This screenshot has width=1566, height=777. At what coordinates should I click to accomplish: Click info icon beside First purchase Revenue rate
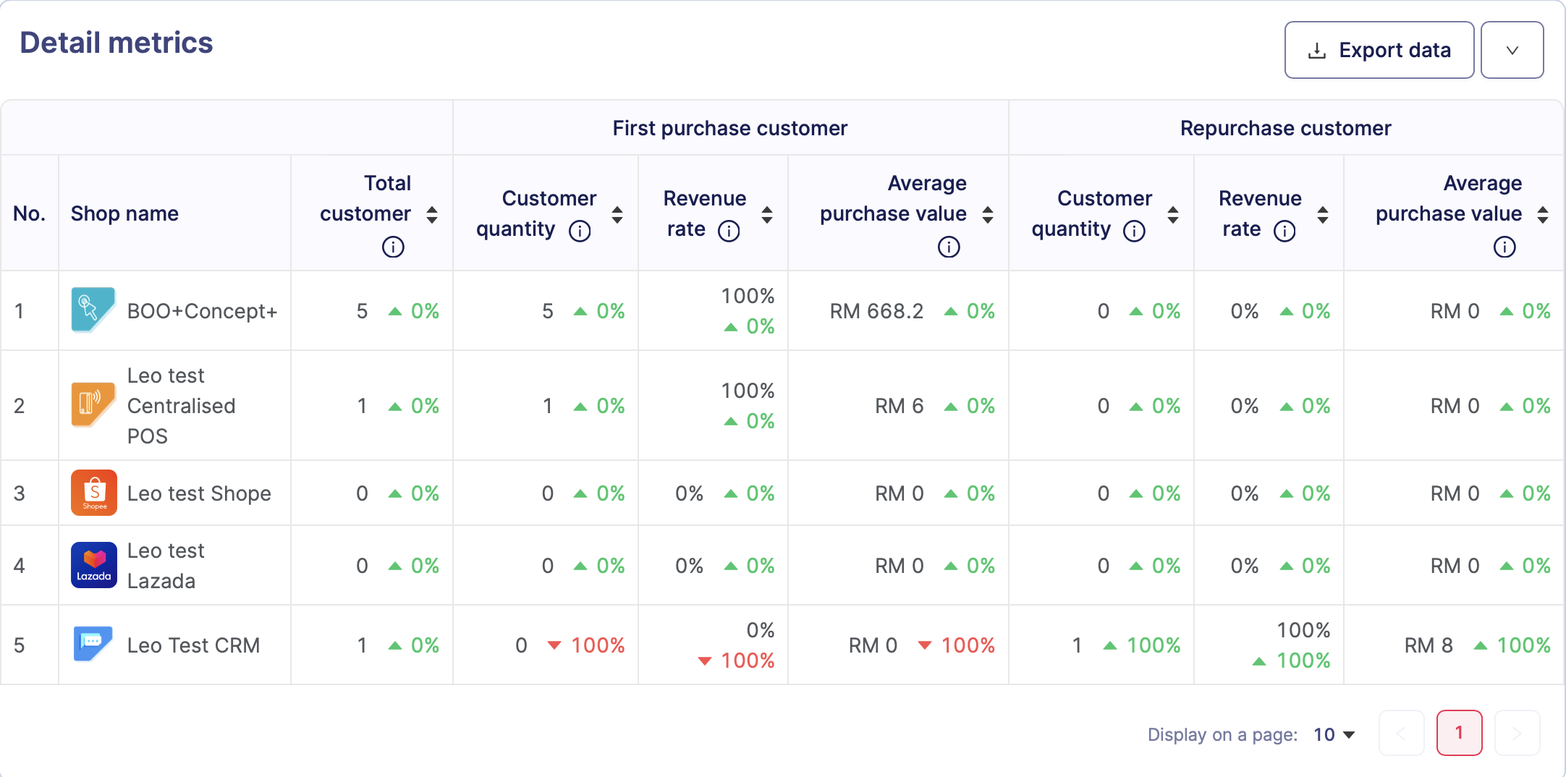(729, 231)
